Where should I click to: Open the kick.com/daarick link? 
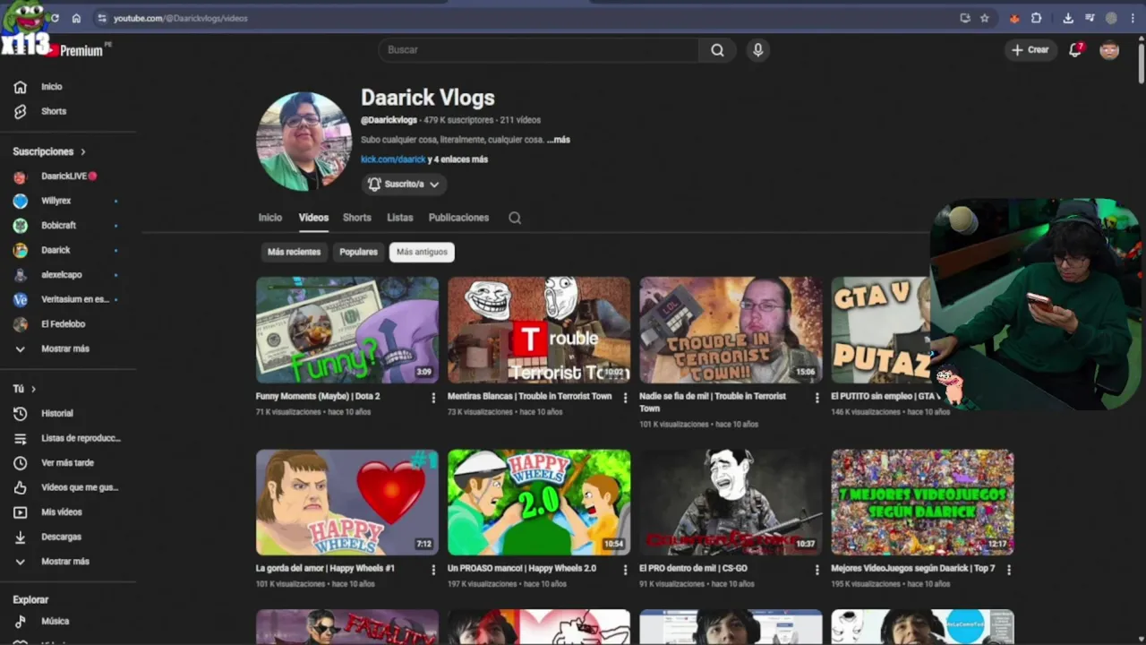[x=393, y=159]
